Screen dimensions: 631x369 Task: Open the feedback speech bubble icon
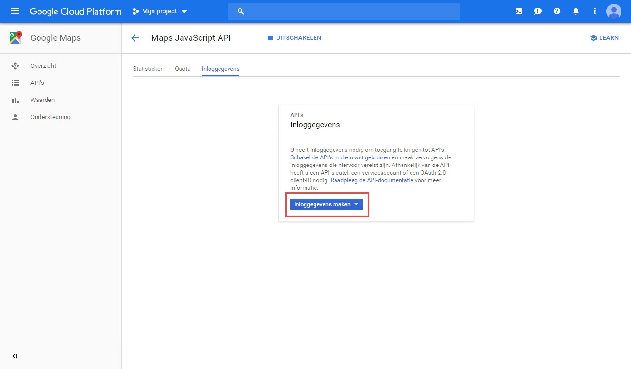pos(537,10)
